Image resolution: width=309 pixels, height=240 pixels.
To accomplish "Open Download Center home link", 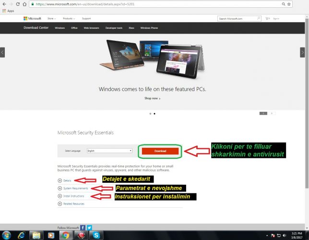I will click(x=36, y=28).
